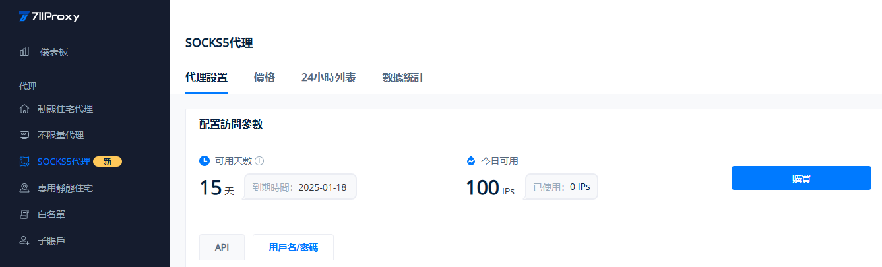Click the 專用靜態住宅 location icon
This screenshot has width=882, height=267.
(x=24, y=188)
